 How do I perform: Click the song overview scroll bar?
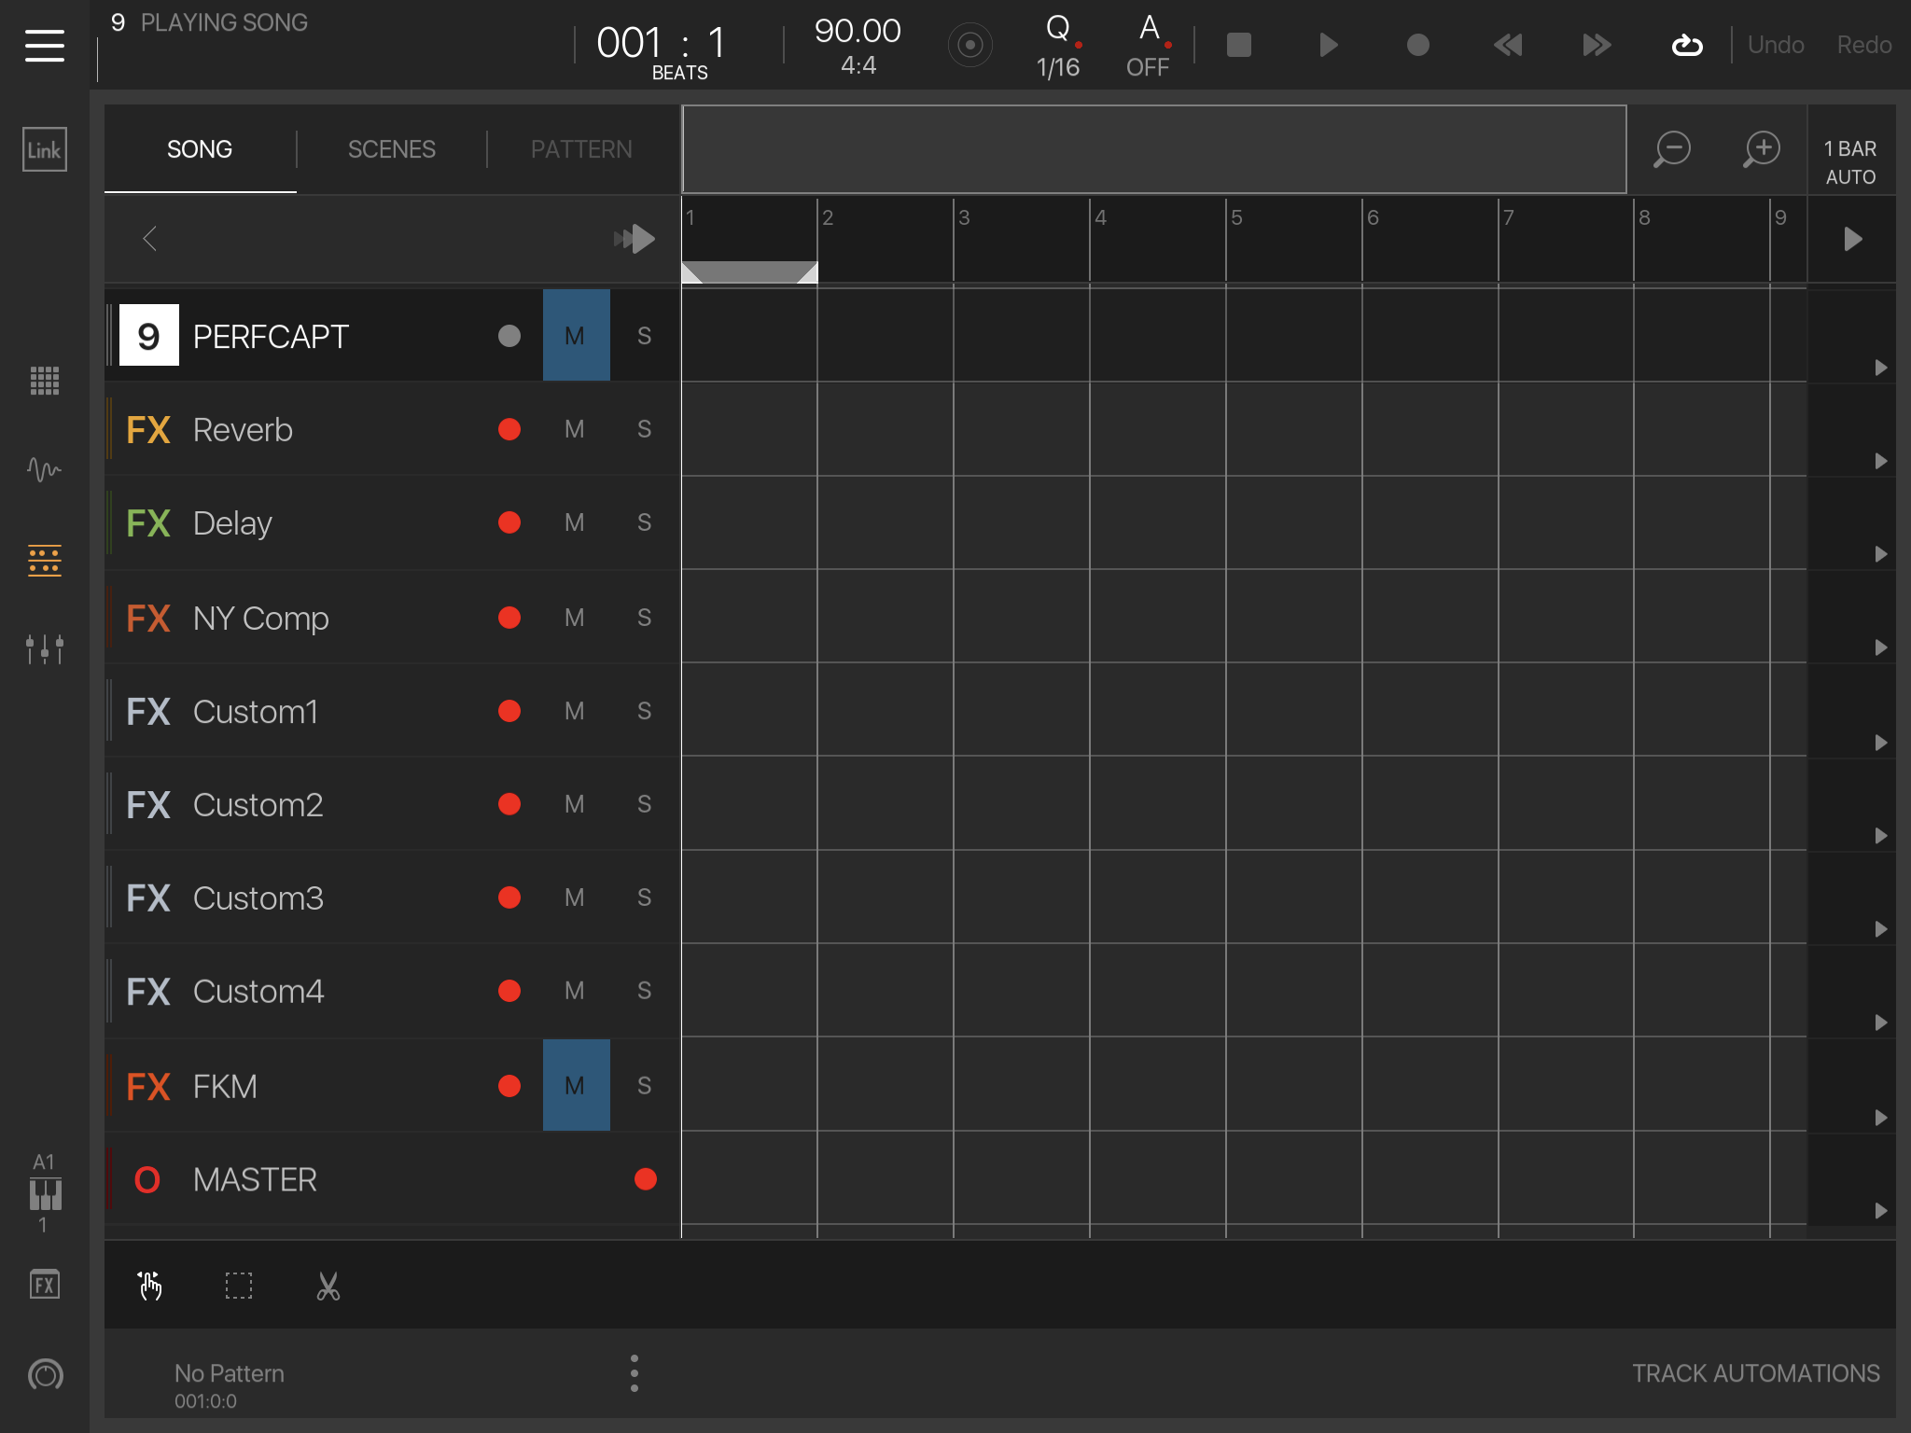[1154, 149]
